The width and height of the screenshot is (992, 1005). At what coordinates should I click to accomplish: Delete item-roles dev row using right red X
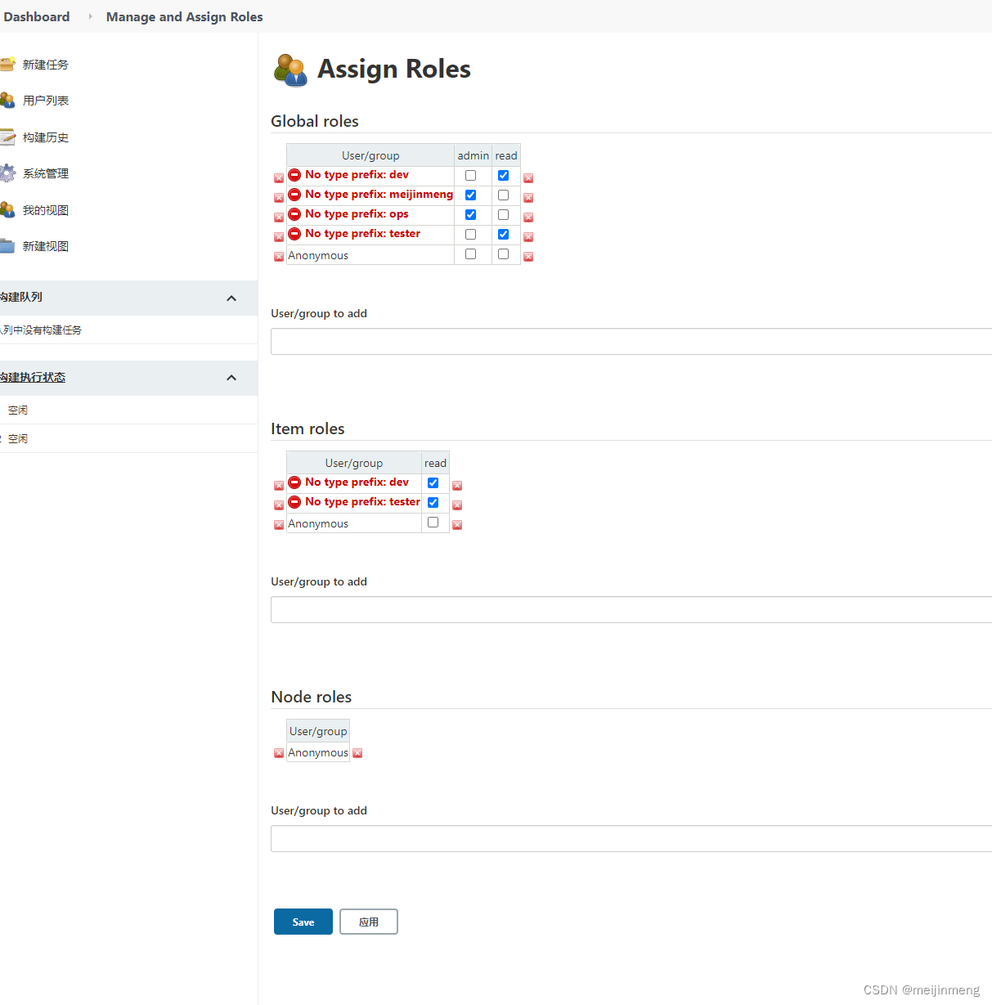pyautogui.click(x=457, y=485)
